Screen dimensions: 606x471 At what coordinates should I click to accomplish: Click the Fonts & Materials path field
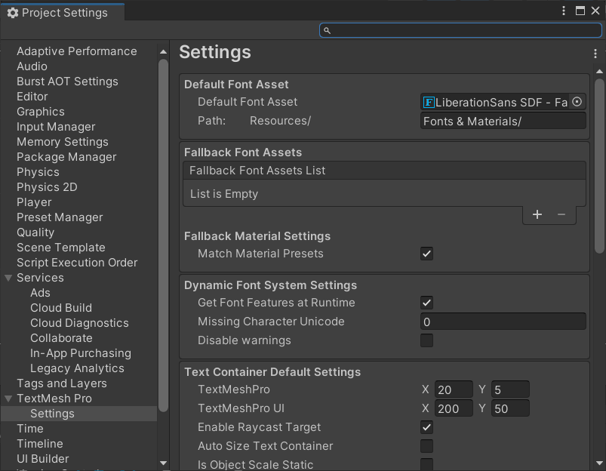(x=503, y=121)
